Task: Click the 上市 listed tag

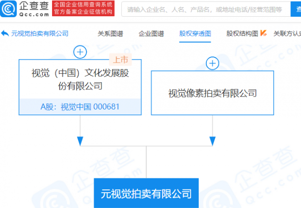Action: 120,60
